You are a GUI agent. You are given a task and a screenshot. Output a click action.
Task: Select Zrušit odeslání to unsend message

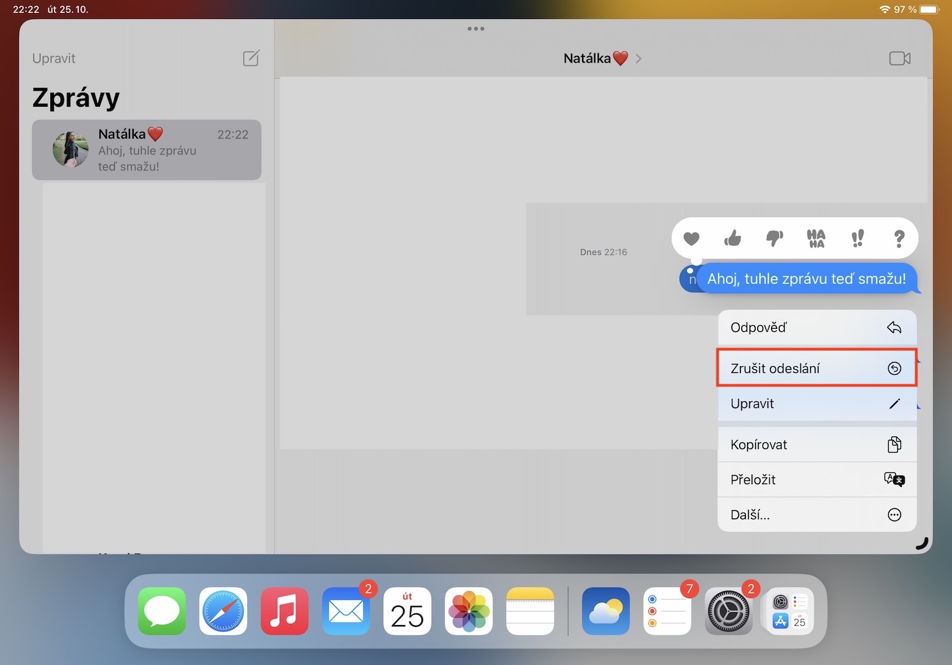[816, 368]
